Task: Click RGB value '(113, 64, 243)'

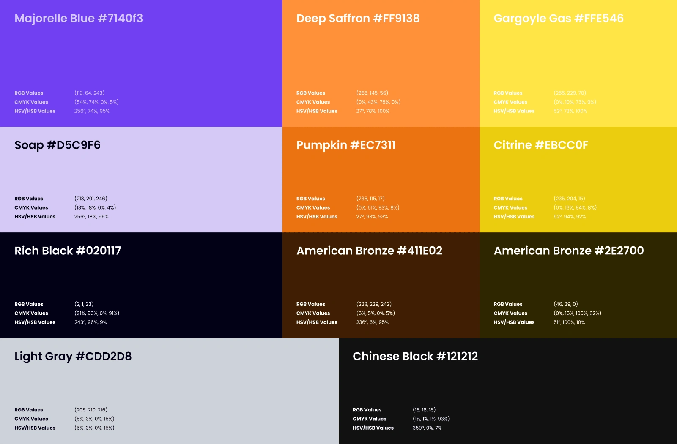Action: [x=89, y=93]
